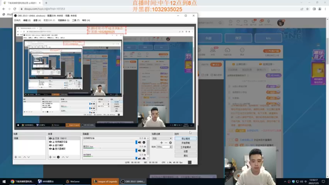Add a new scene with plus icon
This screenshot has width=329, height=185.
pyautogui.click(x=16, y=157)
